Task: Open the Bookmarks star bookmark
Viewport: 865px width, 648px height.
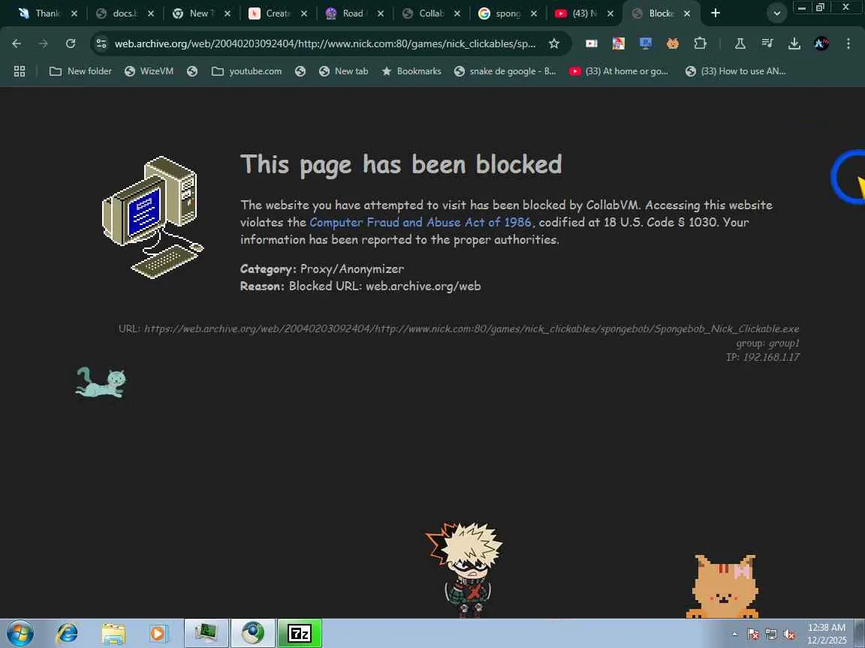Action: click(411, 71)
